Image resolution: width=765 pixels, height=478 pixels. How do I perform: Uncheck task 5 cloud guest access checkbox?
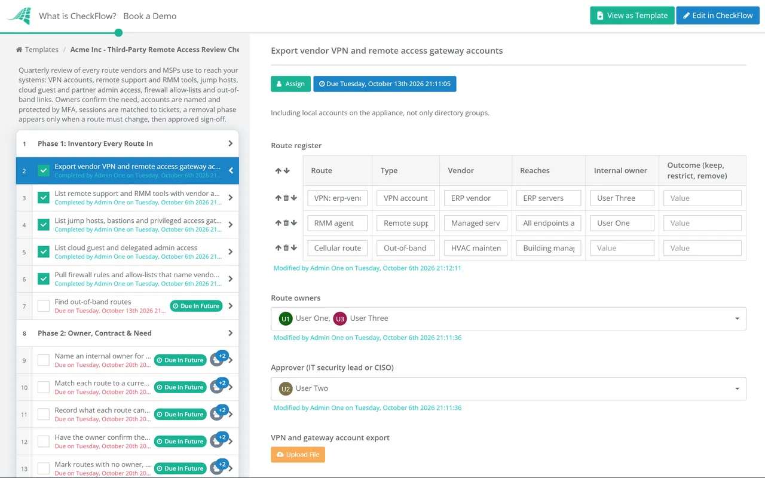click(44, 252)
